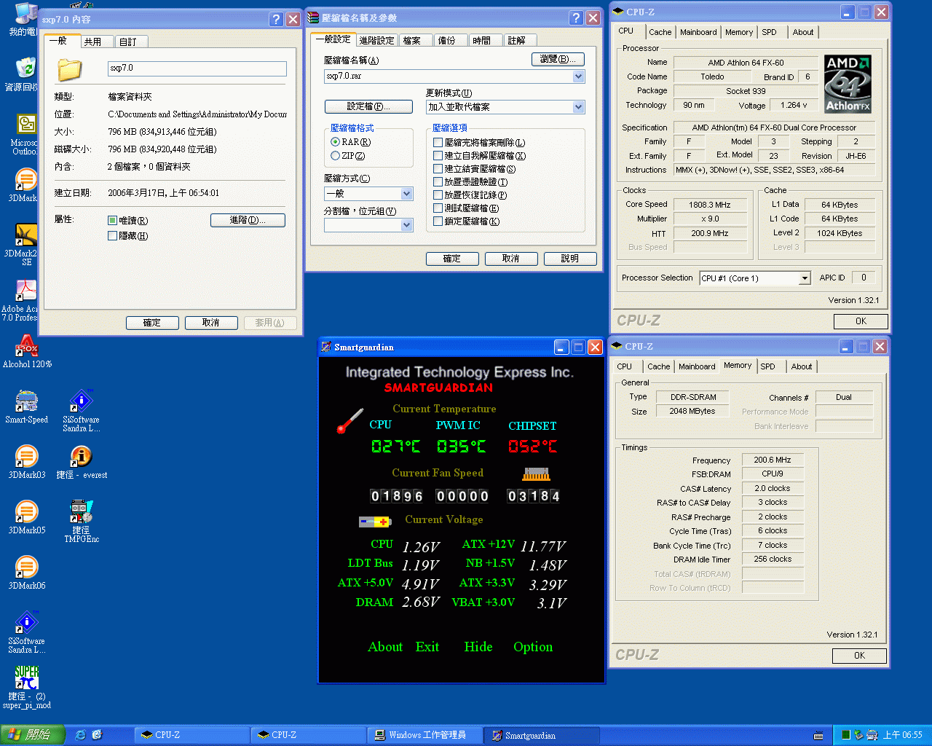Open the Microsoft Outlook desktop shortcut
Image resolution: width=932 pixels, height=746 pixels.
26,124
